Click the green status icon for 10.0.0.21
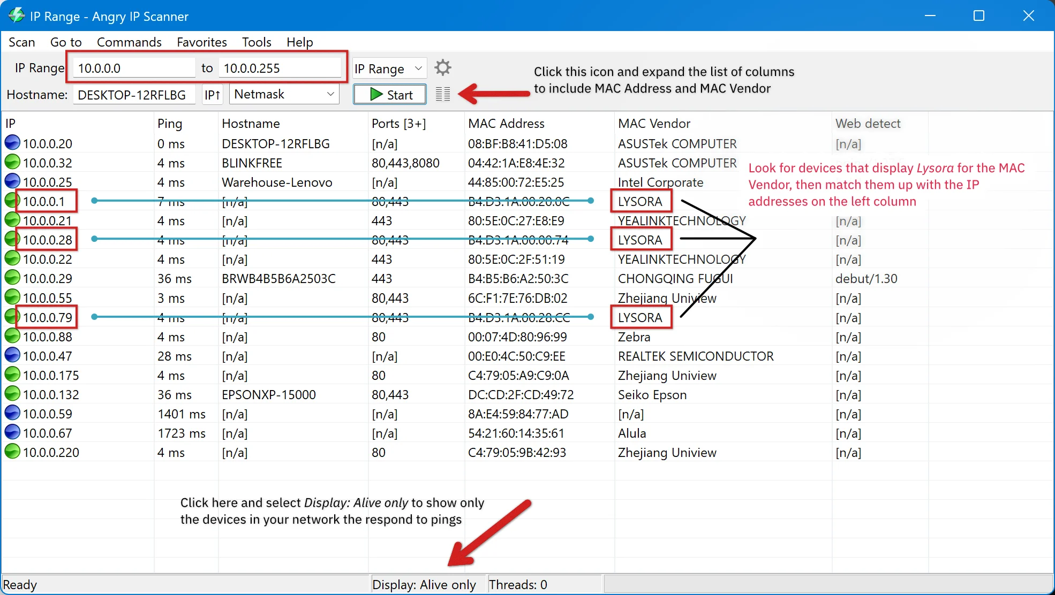This screenshot has height=595, width=1055. click(x=12, y=220)
